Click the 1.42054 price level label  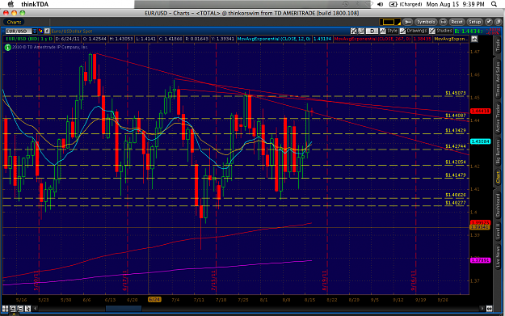(x=456, y=162)
